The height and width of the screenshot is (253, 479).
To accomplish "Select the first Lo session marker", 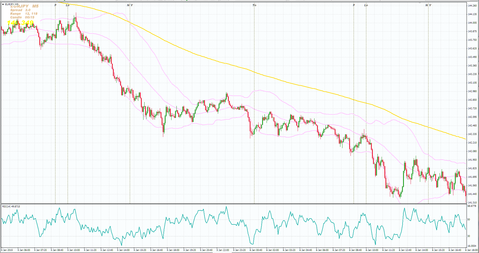I will 68,5.
